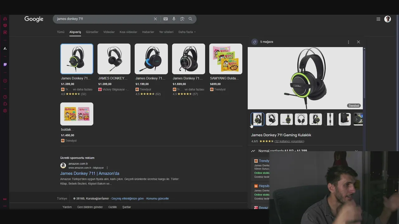Open the three-dot sidebar setup menu
Image resolution: width=399 pixels, height=224 pixels.
[5, 206]
